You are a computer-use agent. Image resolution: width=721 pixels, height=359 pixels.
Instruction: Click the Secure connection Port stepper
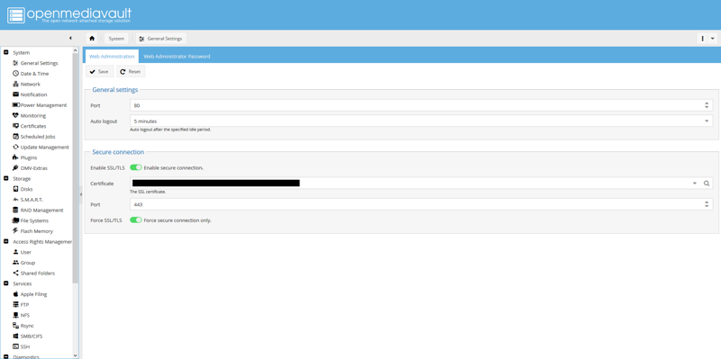point(707,204)
